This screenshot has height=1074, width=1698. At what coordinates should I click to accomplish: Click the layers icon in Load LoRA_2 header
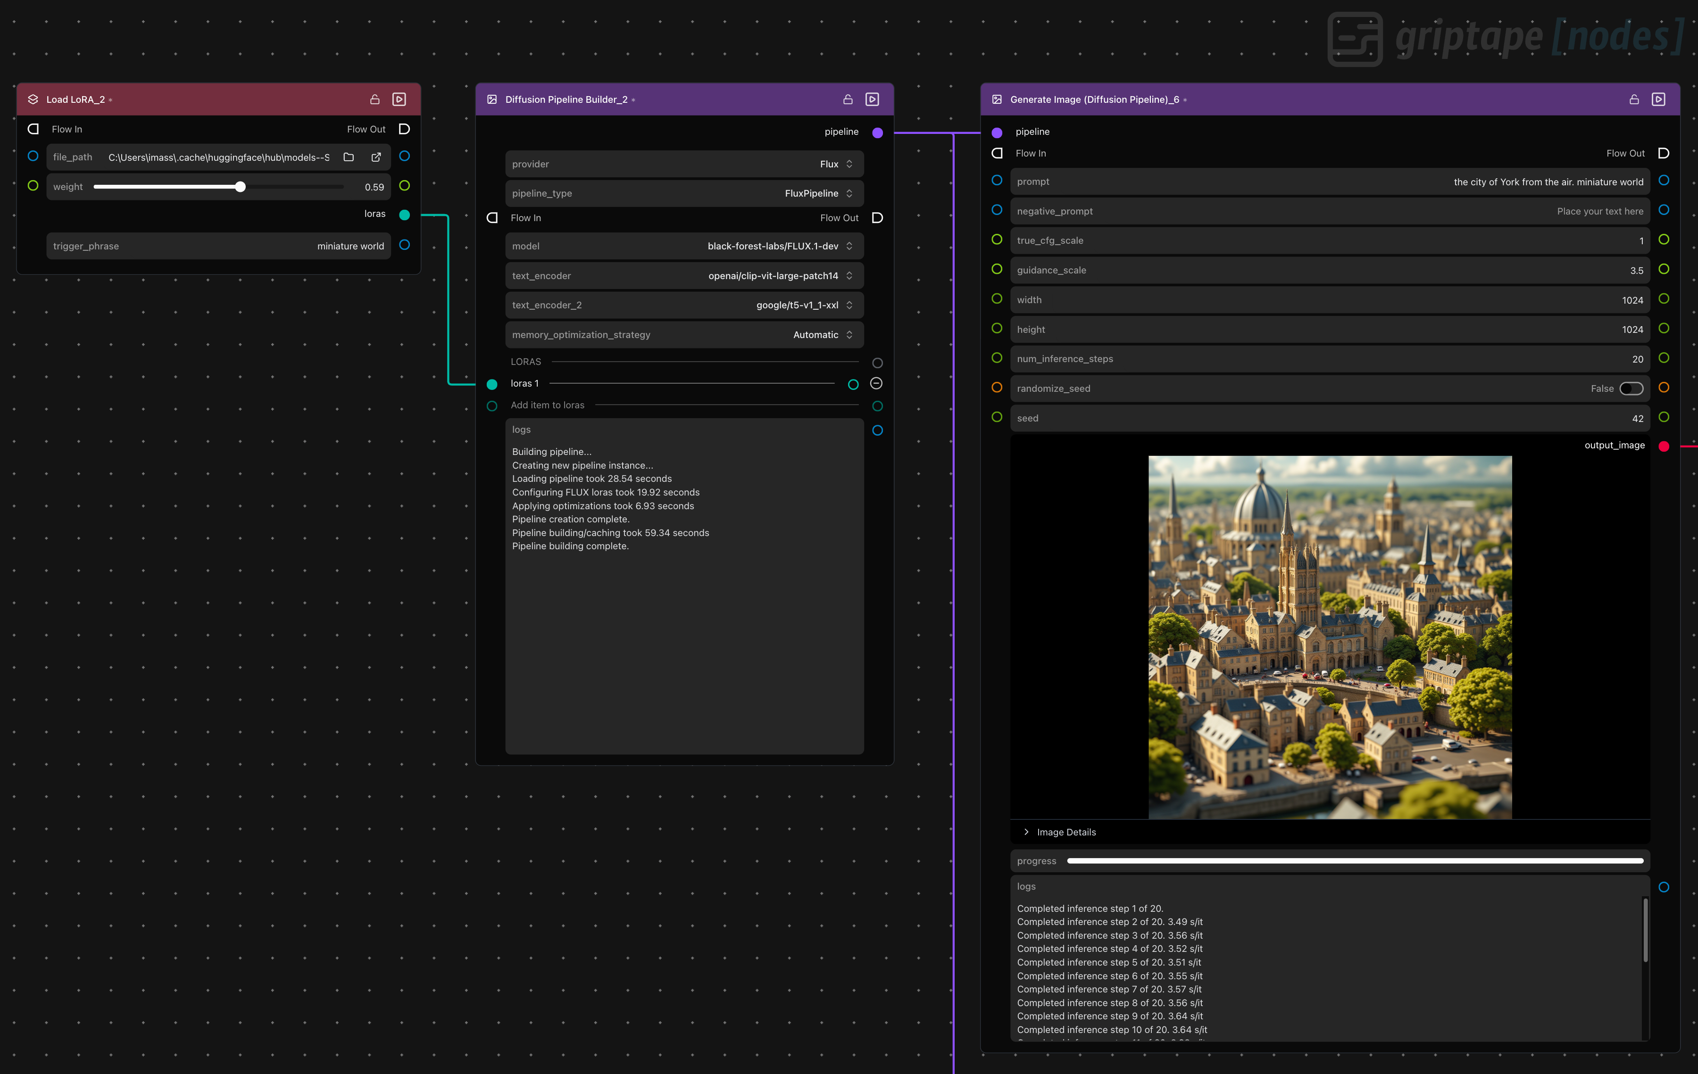[33, 99]
